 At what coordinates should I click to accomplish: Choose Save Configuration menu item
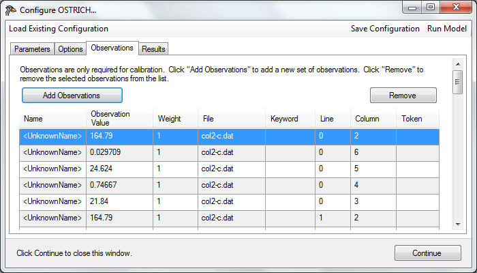[x=385, y=29]
